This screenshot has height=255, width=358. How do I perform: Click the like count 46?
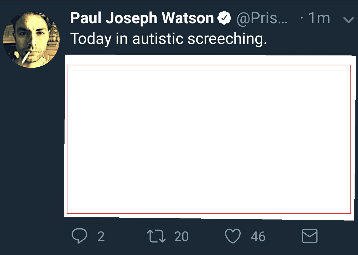[258, 236]
